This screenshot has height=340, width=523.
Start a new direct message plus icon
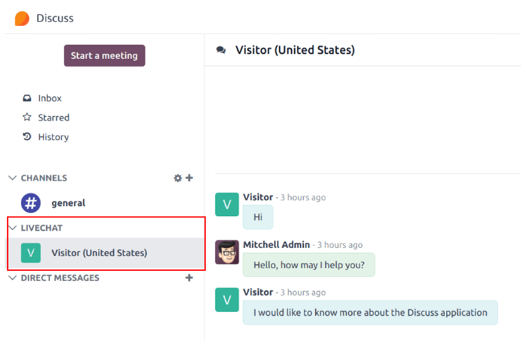[x=189, y=278]
